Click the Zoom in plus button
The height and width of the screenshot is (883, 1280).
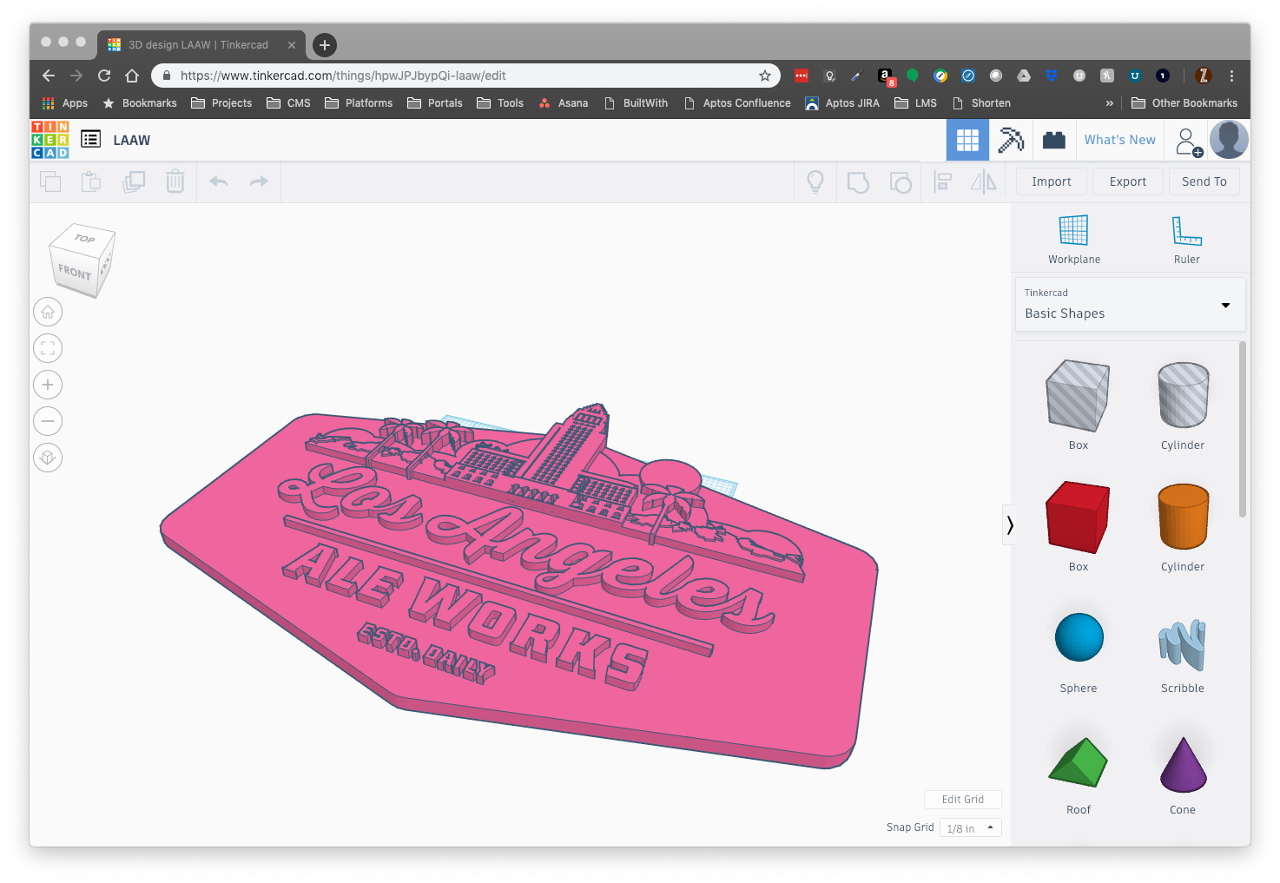(x=48, y=385)
